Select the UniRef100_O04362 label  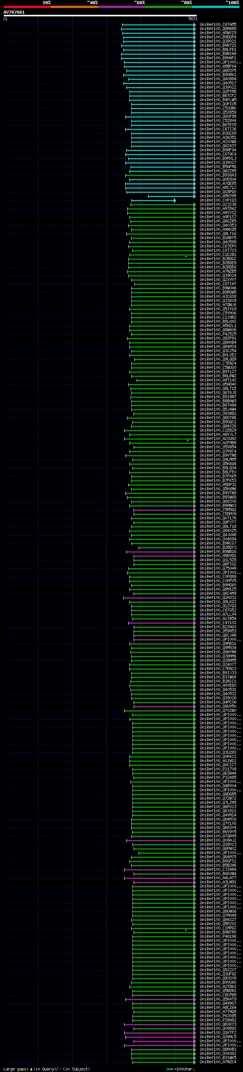pos(218,1054)
